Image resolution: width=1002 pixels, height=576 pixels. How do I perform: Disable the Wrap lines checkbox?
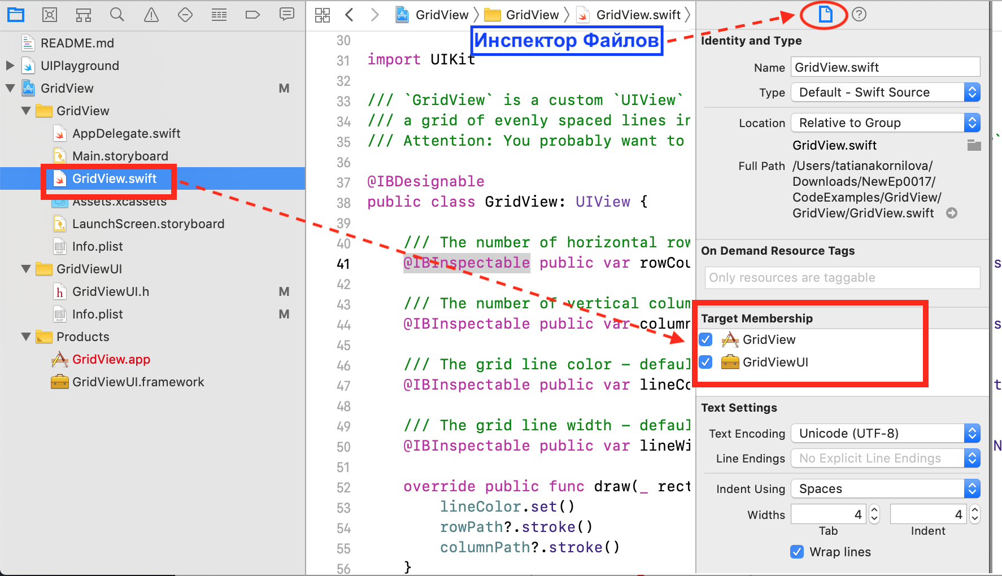coord(797,552)
